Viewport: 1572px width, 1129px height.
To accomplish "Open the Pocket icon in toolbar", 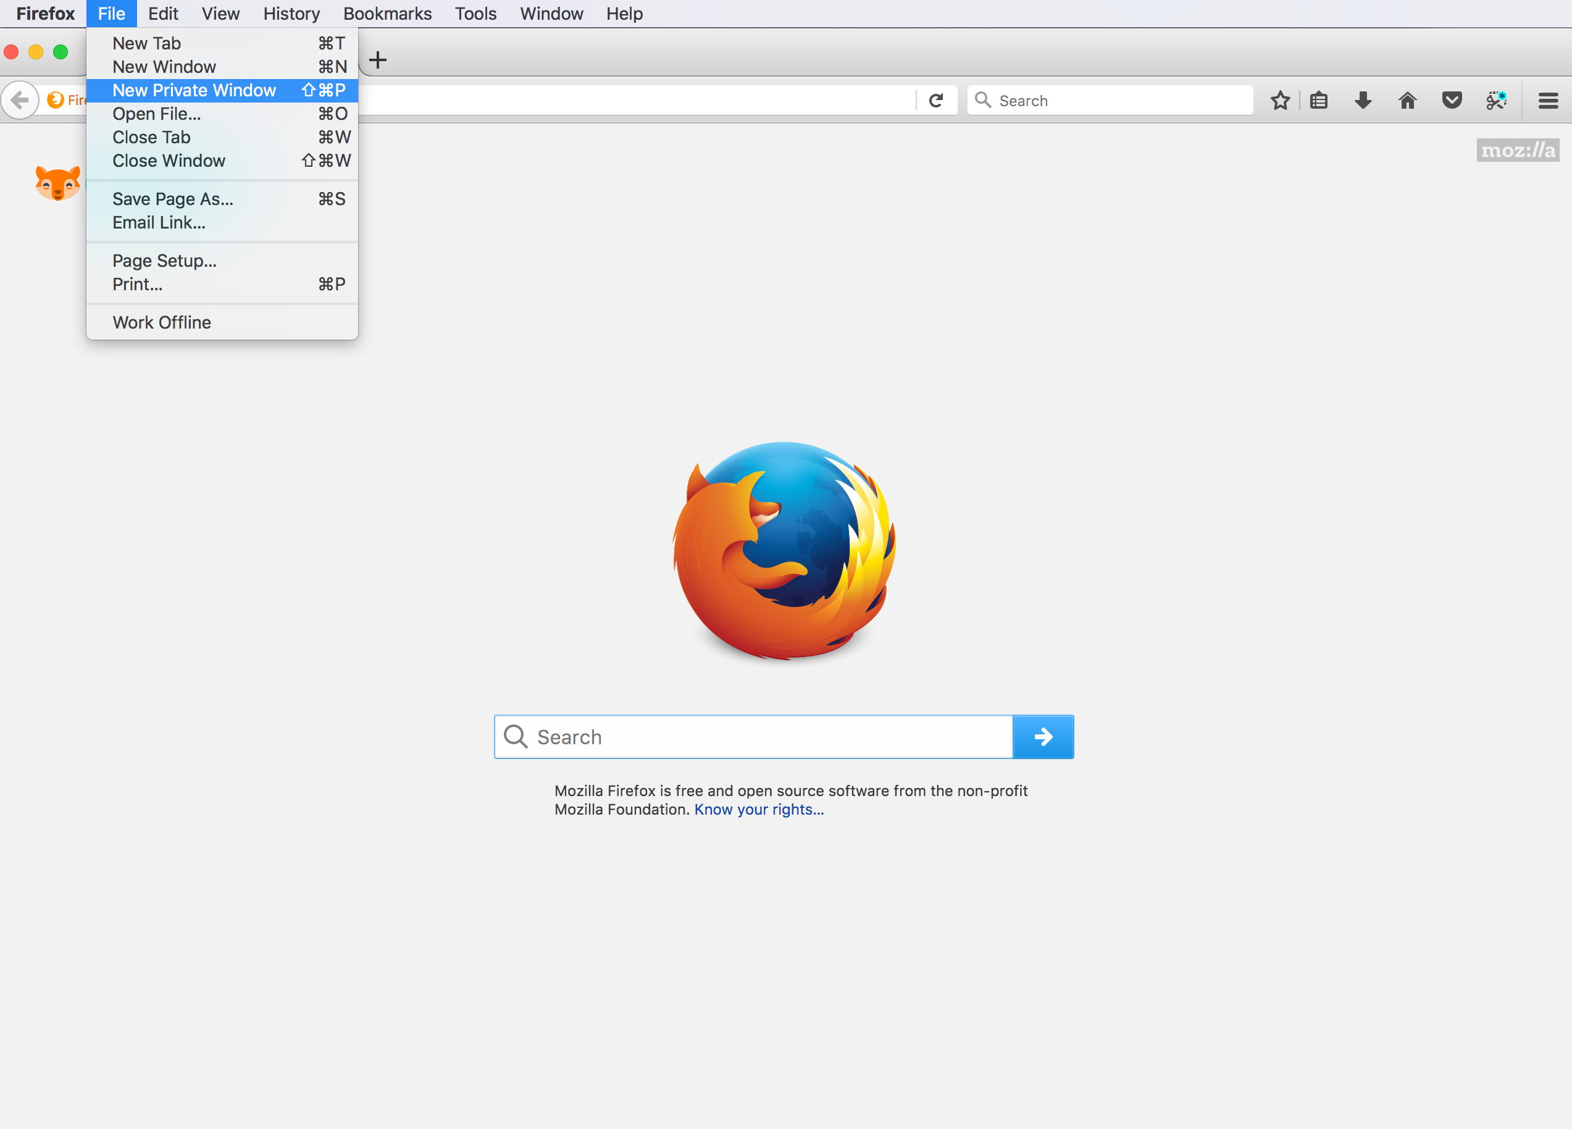I will click(1452, 101).
